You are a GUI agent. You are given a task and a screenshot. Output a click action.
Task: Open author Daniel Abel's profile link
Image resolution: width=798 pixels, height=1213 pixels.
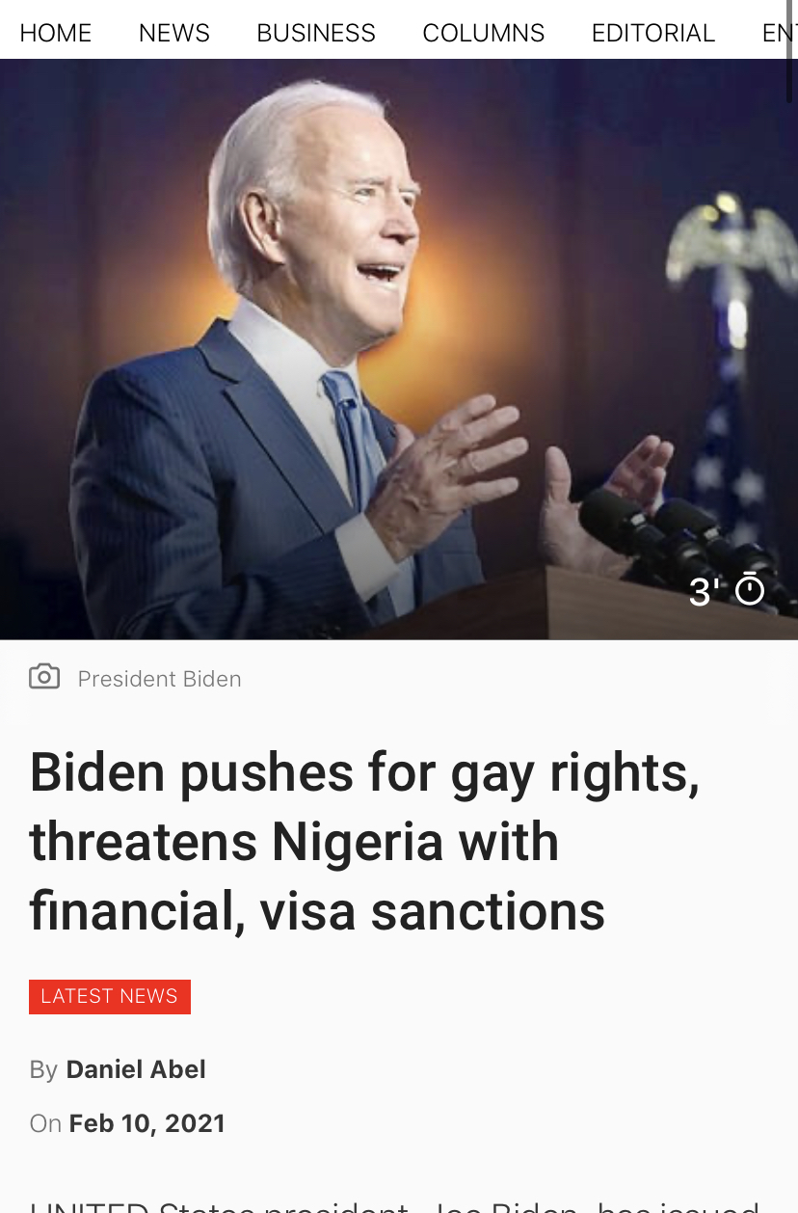click(x=136, y=1069)
